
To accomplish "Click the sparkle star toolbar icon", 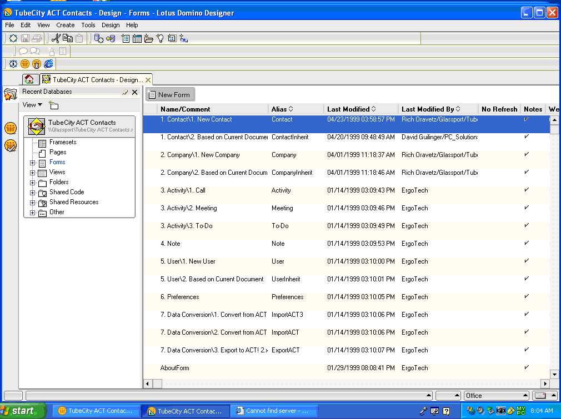I will 183,38.
